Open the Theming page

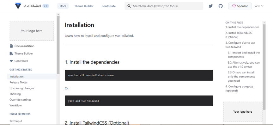pyautogui.click(x=15, y=94)
